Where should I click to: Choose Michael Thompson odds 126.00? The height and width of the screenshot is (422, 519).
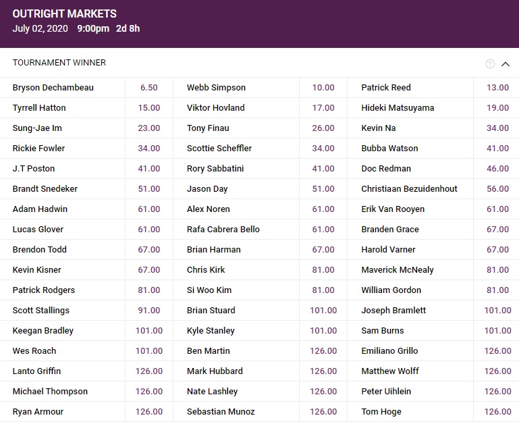click(x=149, y=391)
